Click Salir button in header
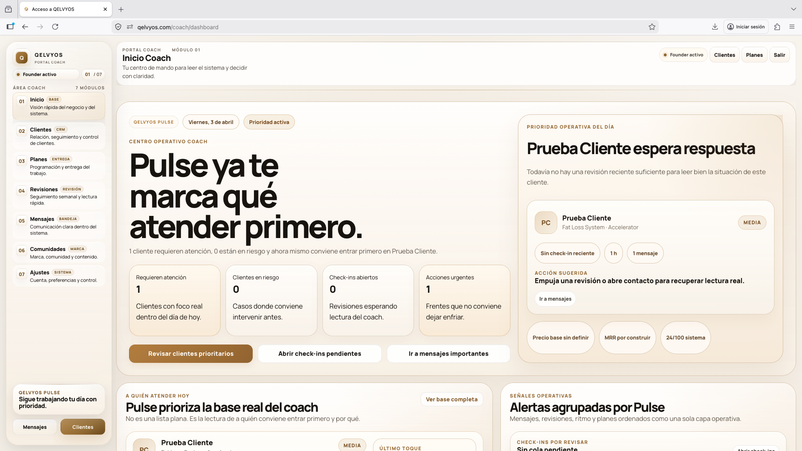The height and width of the screenshot is (451, 802). pos(779,55)
